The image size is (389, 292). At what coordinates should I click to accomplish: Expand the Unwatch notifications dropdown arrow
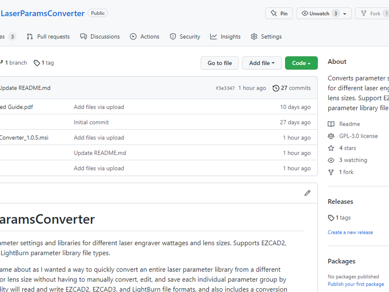click(345, 14)
